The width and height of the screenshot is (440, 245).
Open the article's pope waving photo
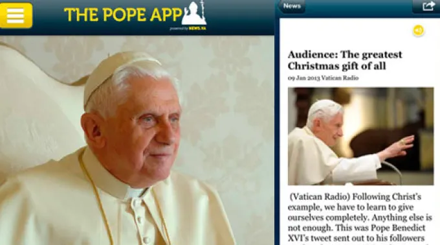360,136
